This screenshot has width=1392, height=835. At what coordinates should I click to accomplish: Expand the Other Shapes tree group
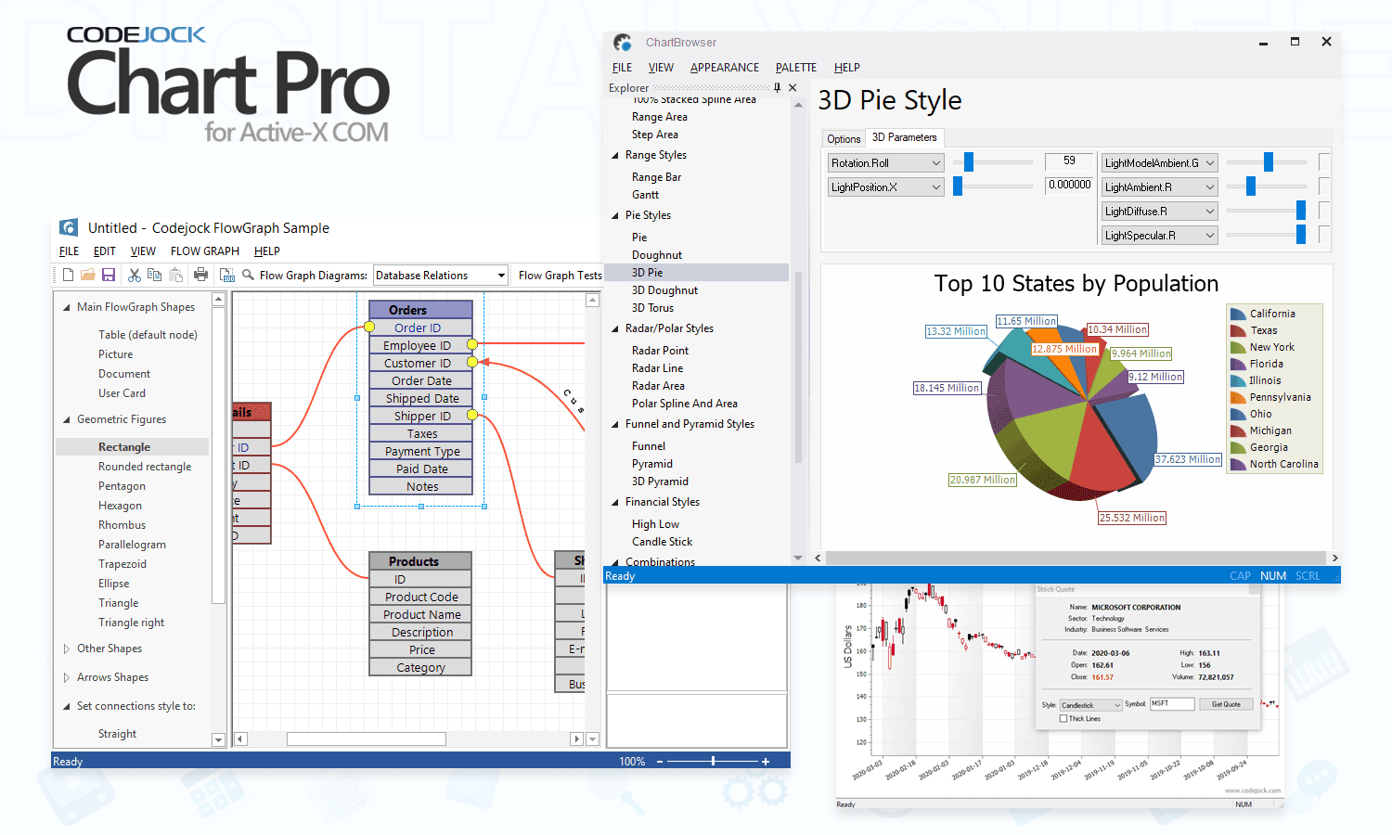point(66,649)
